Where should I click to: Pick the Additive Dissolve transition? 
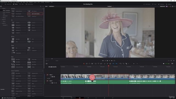(19, 11)
